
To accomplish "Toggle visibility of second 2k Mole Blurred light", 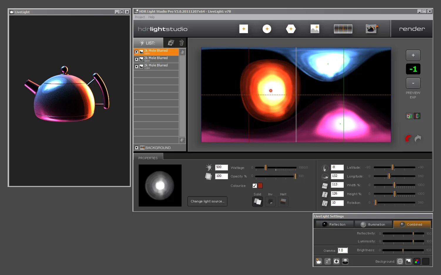I will [x=136, y=59].
